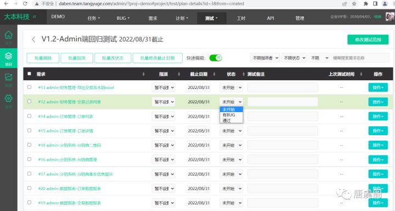The width and height of the screenshot is (395, 211).
Task: Open the 操作 dropdown for row #13
Action: pyautogui.click(x=378, y=87)
